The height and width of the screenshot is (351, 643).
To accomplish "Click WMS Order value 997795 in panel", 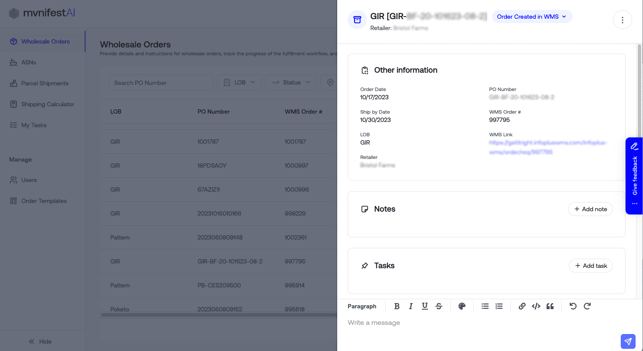I will pos(499,120).
